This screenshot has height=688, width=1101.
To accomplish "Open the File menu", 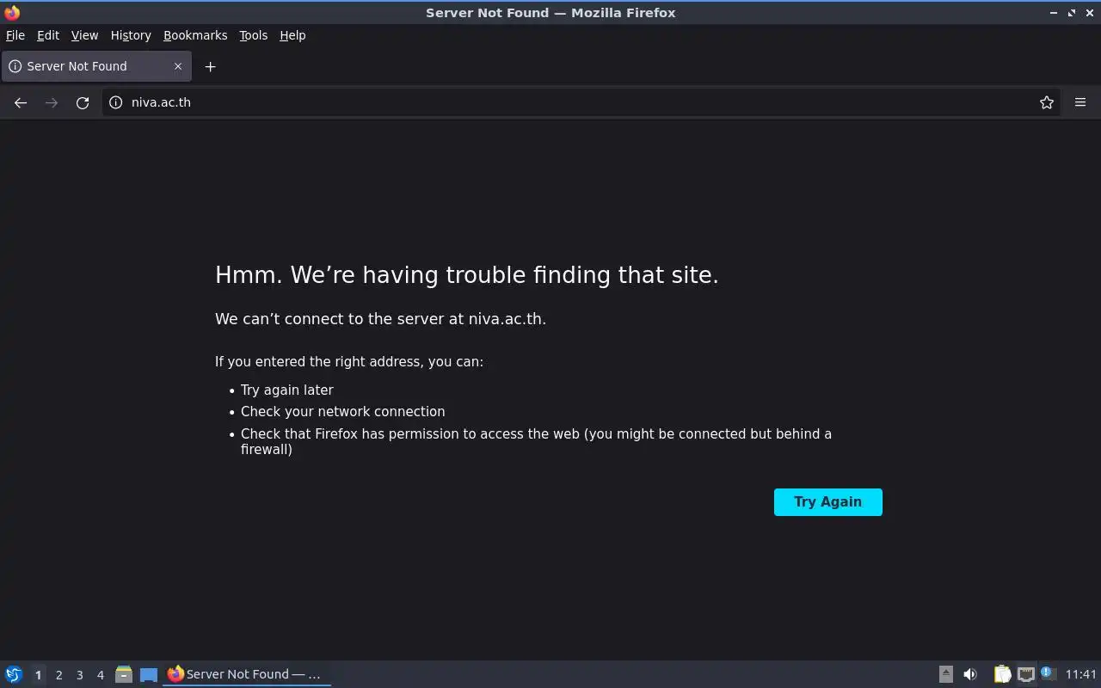I will coord(15,35).
